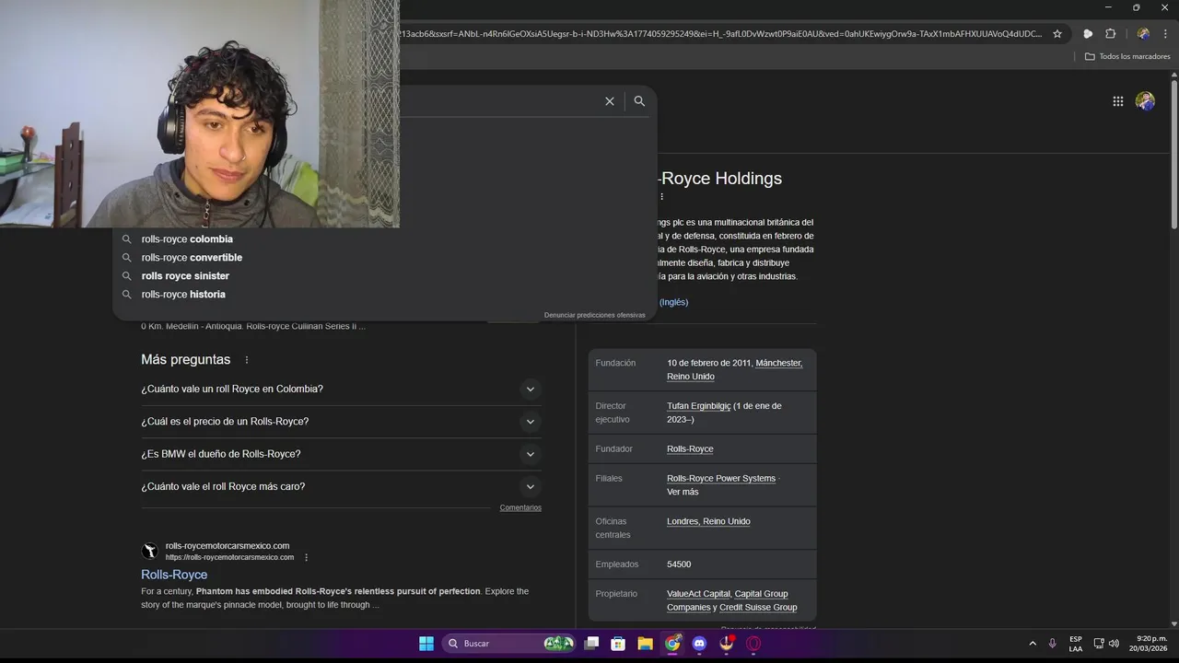Open 'Rolls-Royce Power Systems' subsidiary link
The image size is (1179, 663).
(x=721, y=479)
